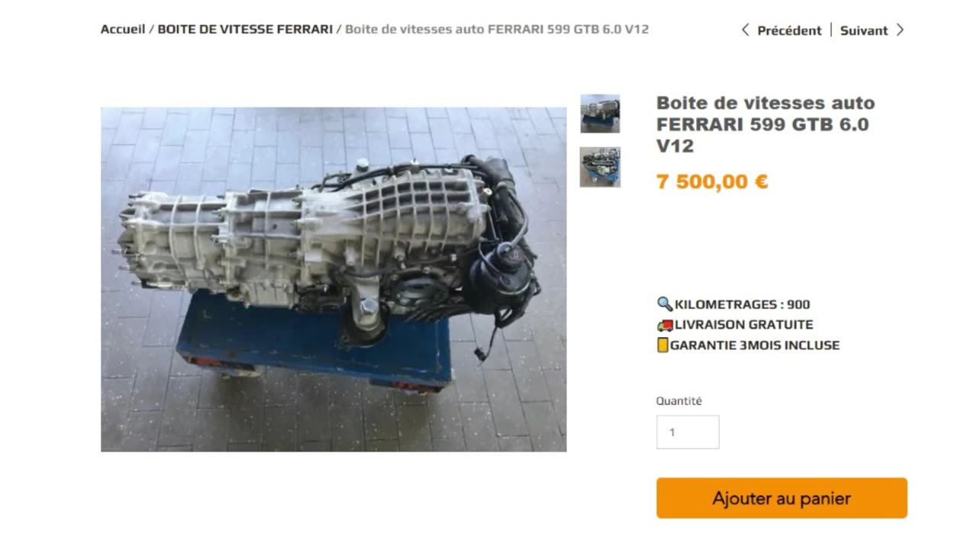
Task: Go to Accueil breadcrumb link
Action: pyautogui.click(x=123, y=29)
